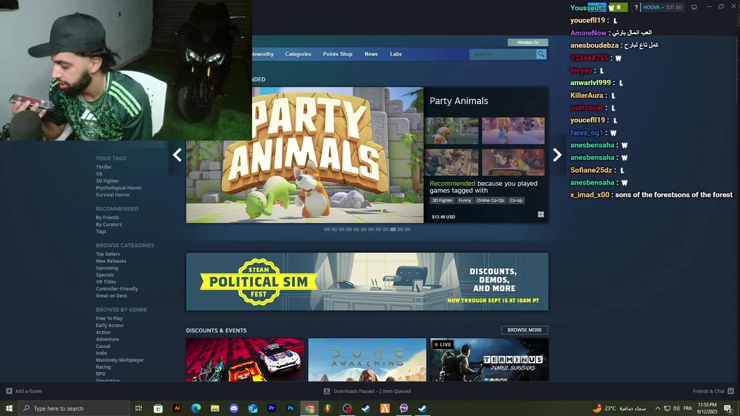Screen dimensions: 740x416
Task: Open the Categories store menu
Action: pyautogui.click(x=298, y=54)
